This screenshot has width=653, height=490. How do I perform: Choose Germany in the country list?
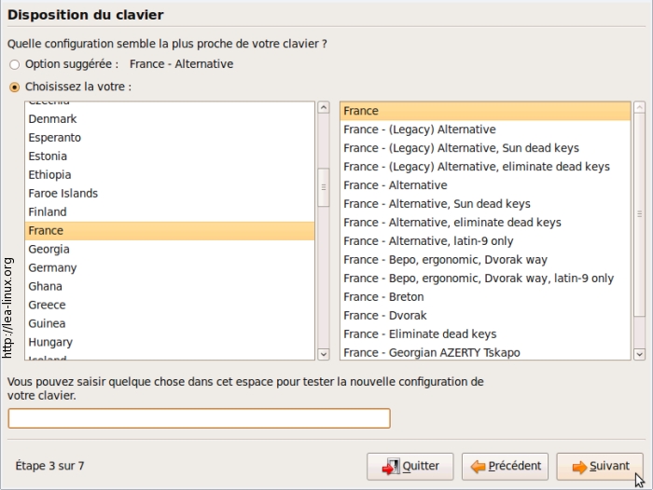coord(52,267)
